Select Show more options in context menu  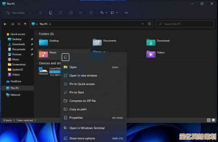tap(82, 138)
